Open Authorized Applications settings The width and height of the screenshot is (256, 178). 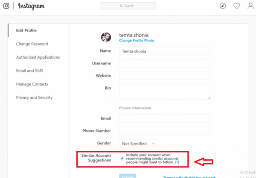38,57
